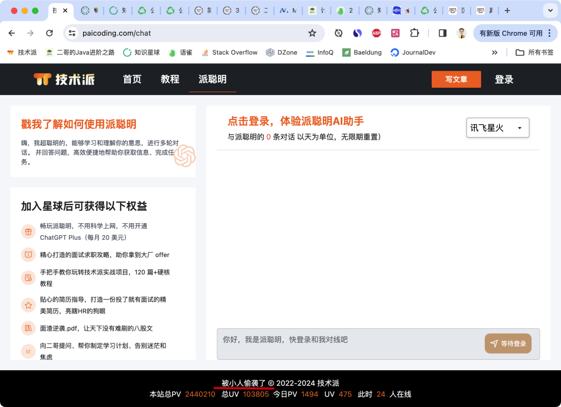Click the 写文章 button

[456, 79]
